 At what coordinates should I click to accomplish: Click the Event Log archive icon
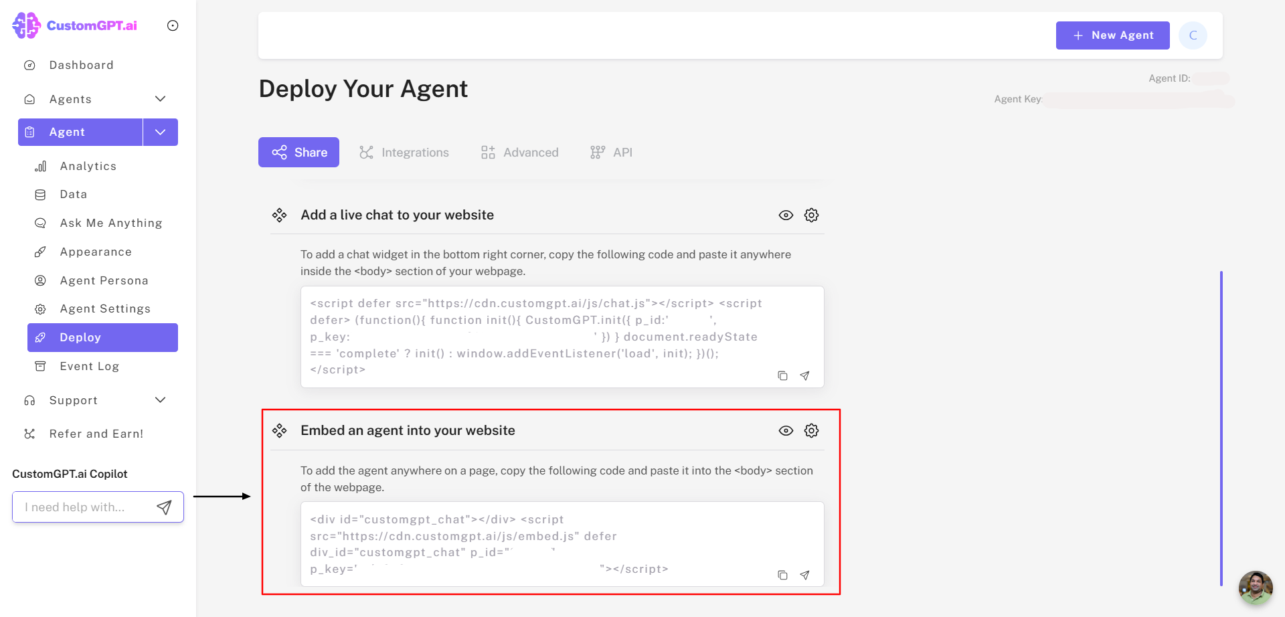pyautogui.click(x=40, y=366)
